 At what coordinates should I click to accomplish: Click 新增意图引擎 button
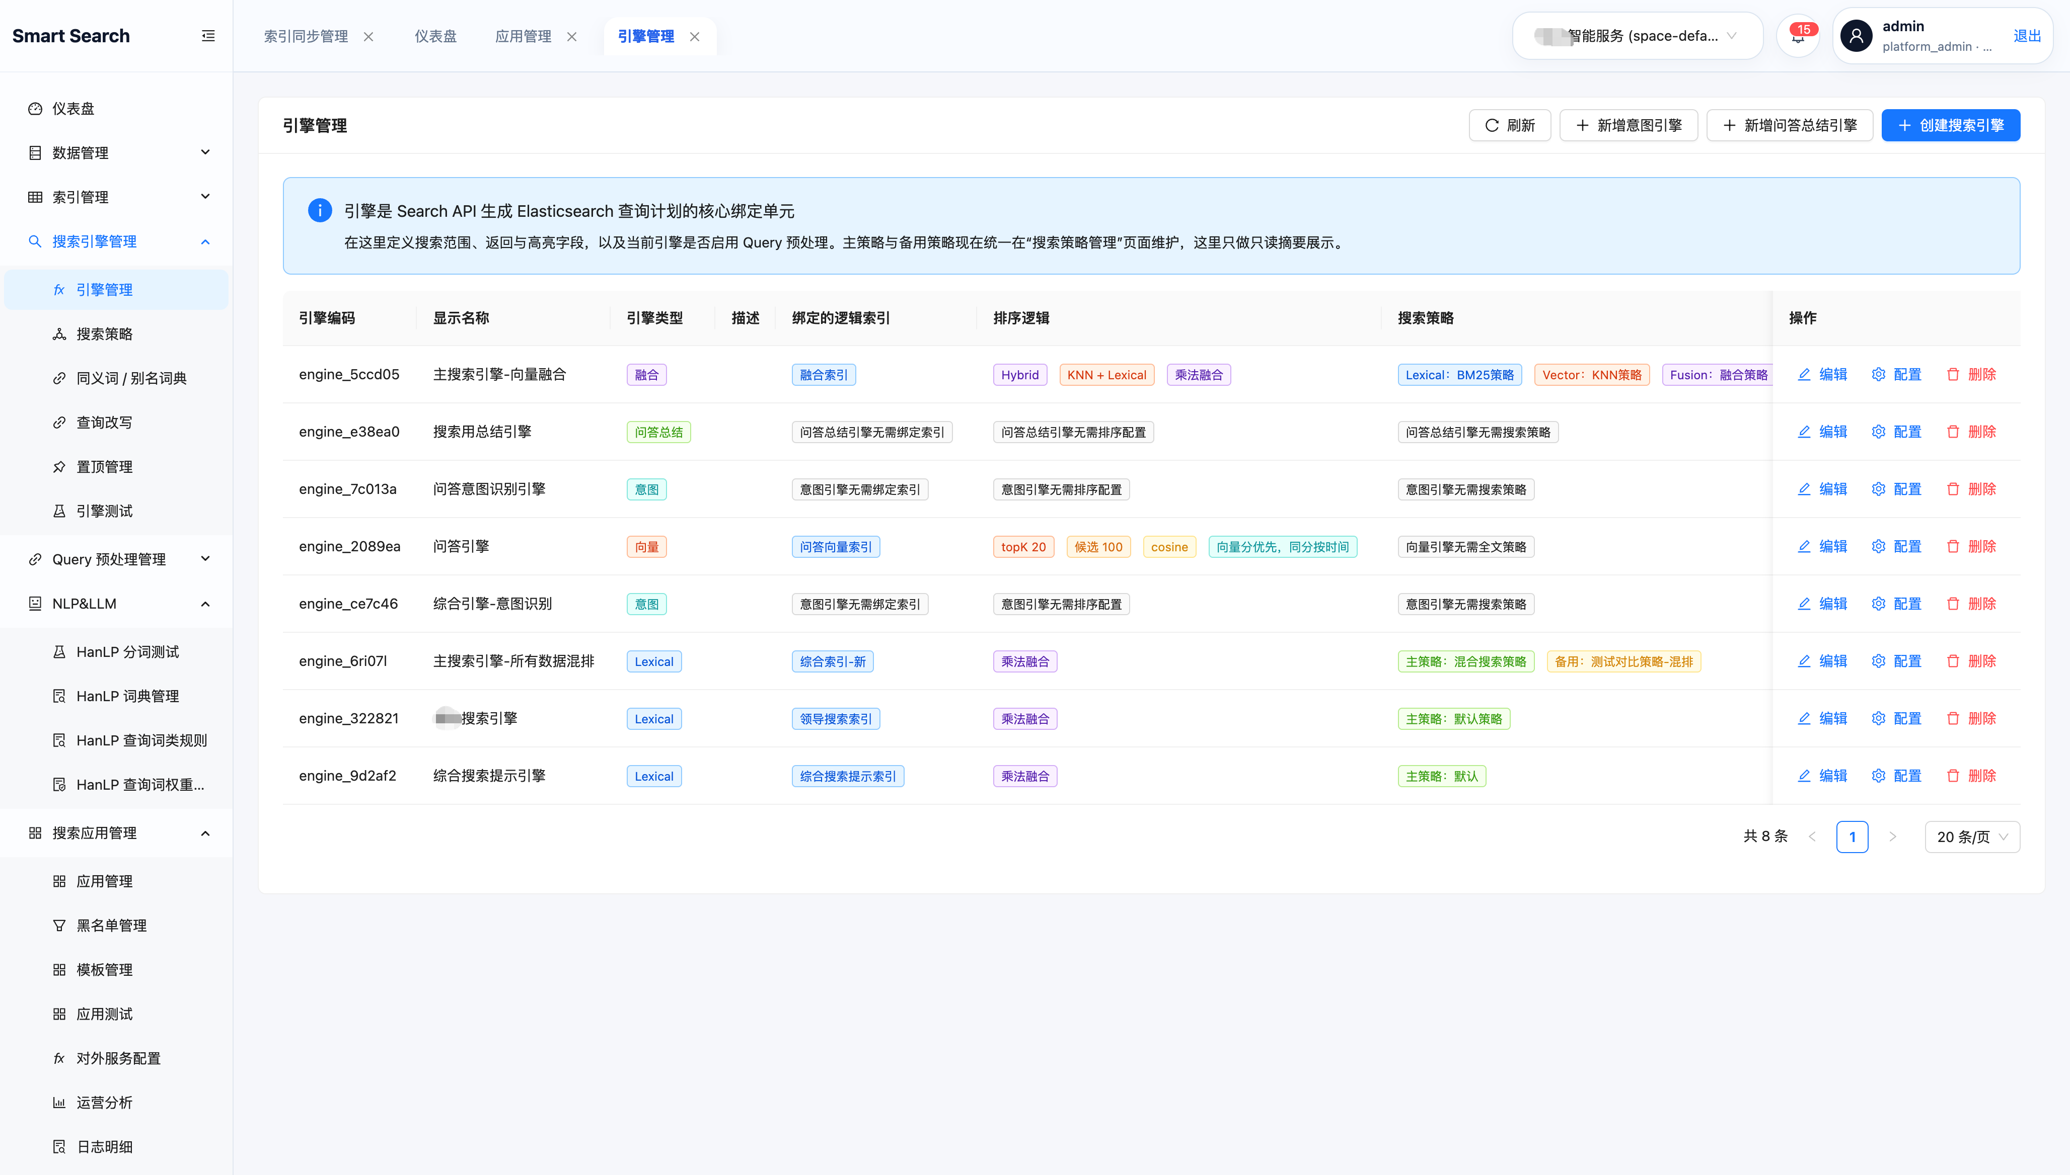1628,125
